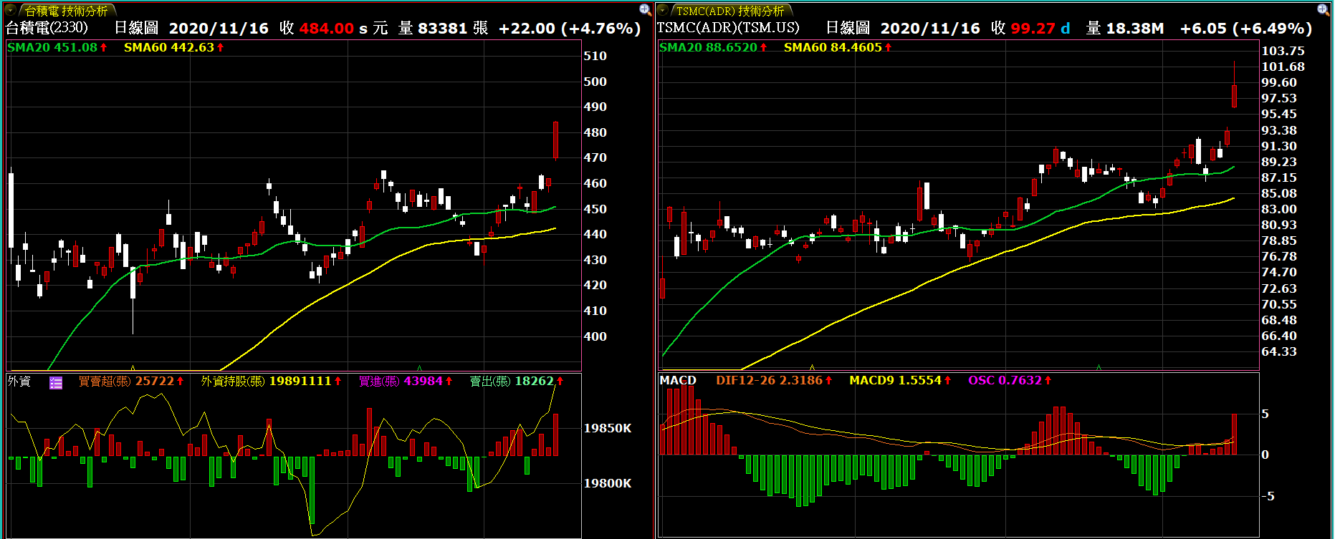Click closing price 484.00
Image resolution: width=1335 pixels, height=539 pixels.
click(x=327, y=29)
